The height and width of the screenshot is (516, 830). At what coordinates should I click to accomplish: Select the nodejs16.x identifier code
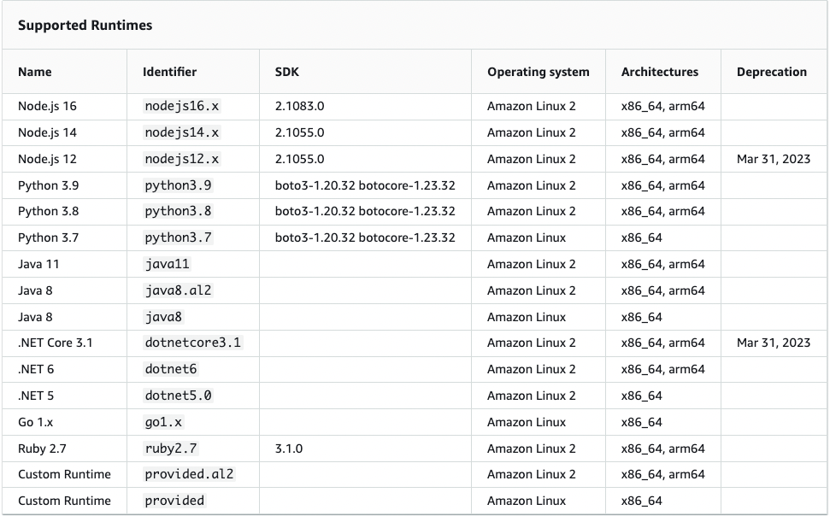point(182,107)
